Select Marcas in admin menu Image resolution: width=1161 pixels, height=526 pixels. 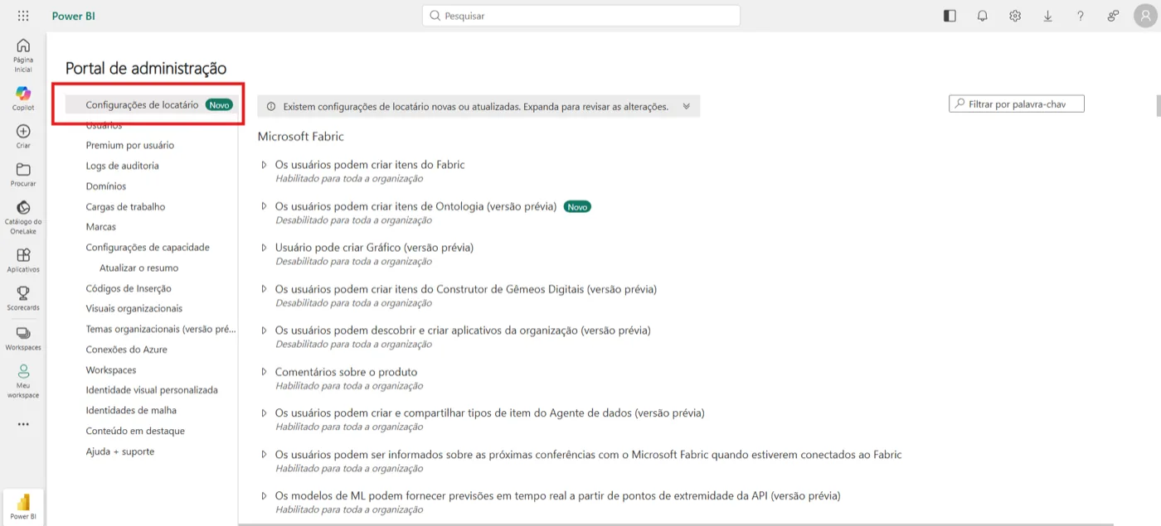click(101, 227)
